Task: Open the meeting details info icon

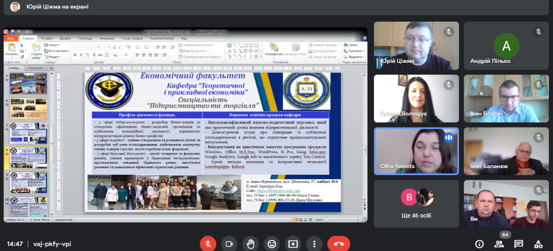Action: (480, 244)
